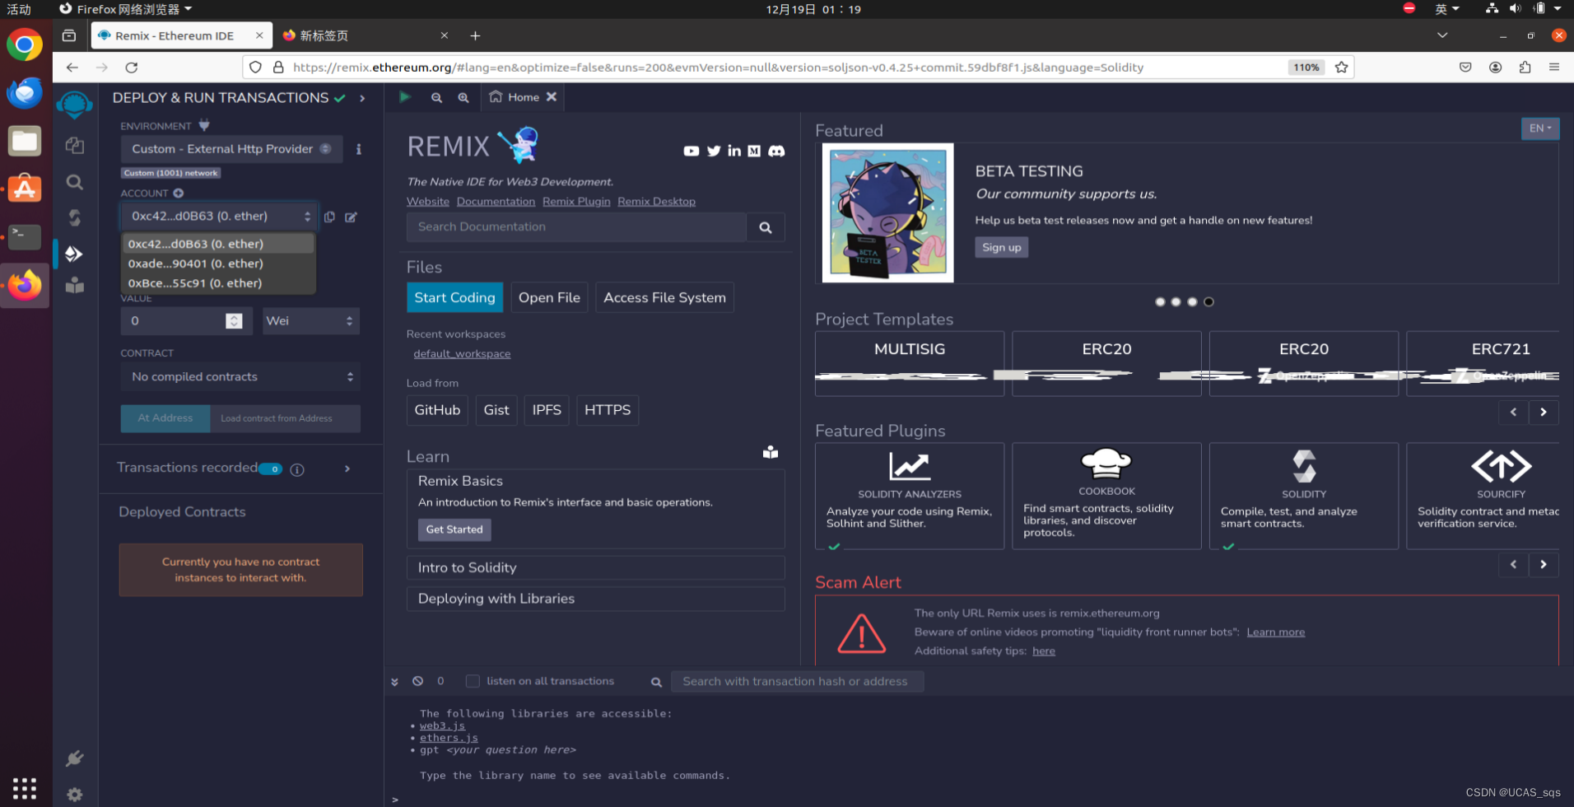The image size is (1574, 807).
Task: Go to third featured carousel dot
Action: (1192, 302)
